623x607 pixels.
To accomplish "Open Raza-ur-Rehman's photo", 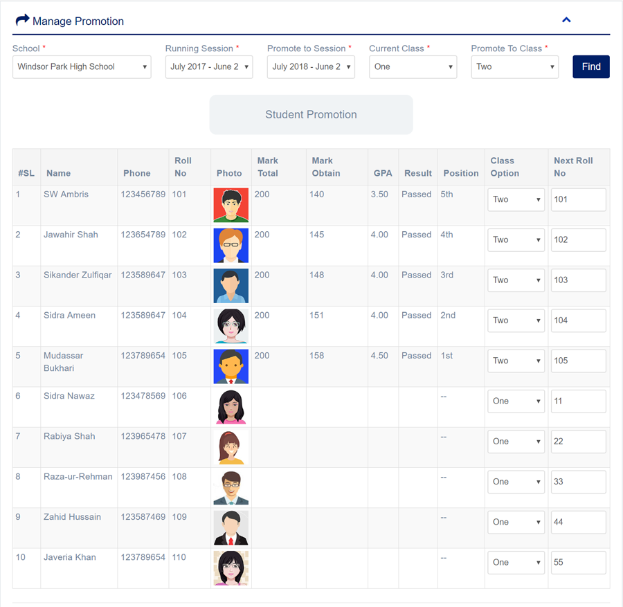I will (x=231, y=487).
